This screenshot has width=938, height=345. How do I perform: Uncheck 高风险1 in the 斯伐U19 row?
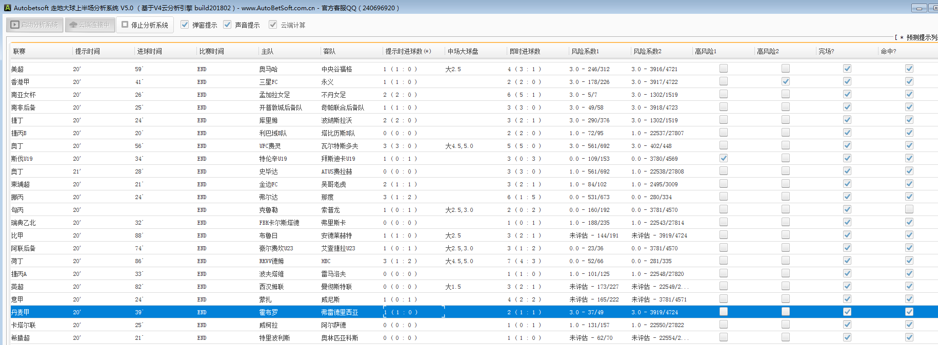[723, 158]
